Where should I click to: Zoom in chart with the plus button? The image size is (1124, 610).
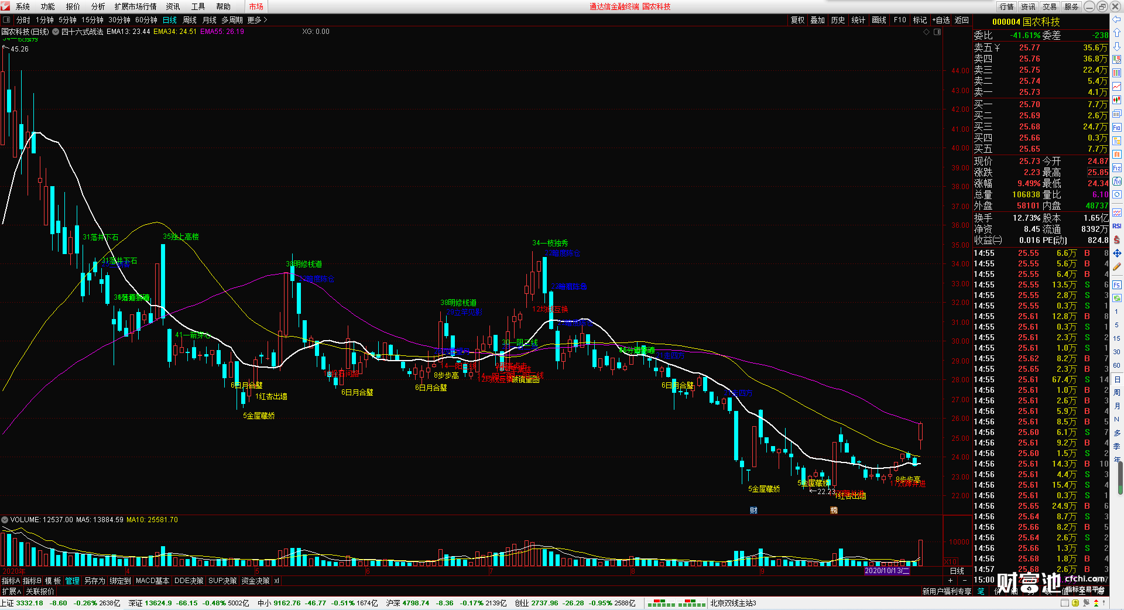[950, 580]
